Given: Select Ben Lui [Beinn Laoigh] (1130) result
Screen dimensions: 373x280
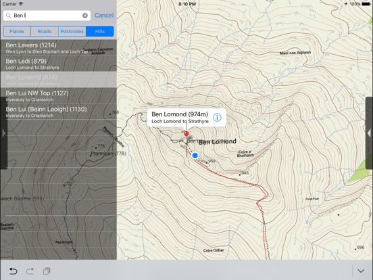Looking at the screenshot, I should 59,112.
